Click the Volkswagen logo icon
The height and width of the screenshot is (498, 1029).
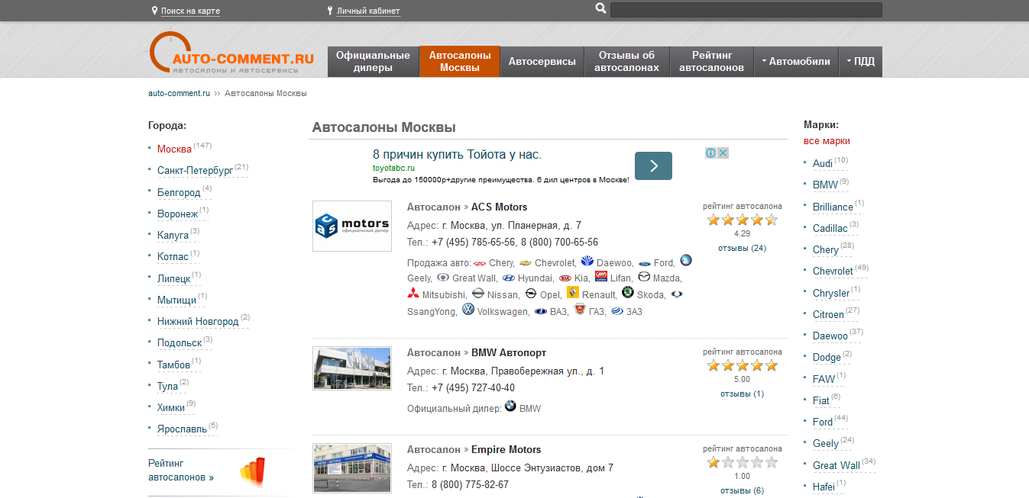(468, 310)
